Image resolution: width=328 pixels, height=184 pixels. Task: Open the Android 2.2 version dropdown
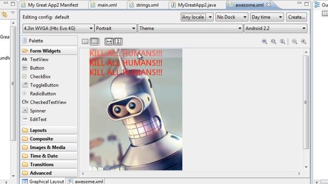click(x=276, y=29)
